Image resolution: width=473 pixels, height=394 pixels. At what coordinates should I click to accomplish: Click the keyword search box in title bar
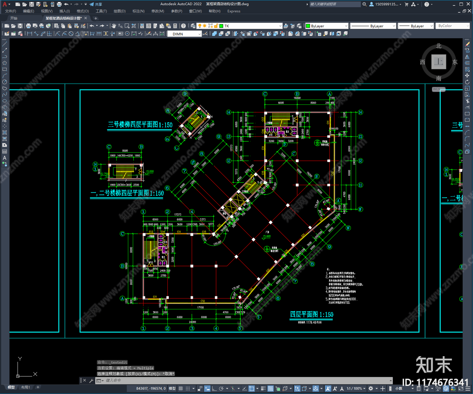(x=335, y=4)
